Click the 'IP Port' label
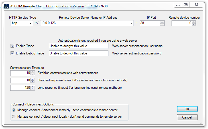This screenshot has height=129, width=208. pyautogui.click(x=151, y=18)
